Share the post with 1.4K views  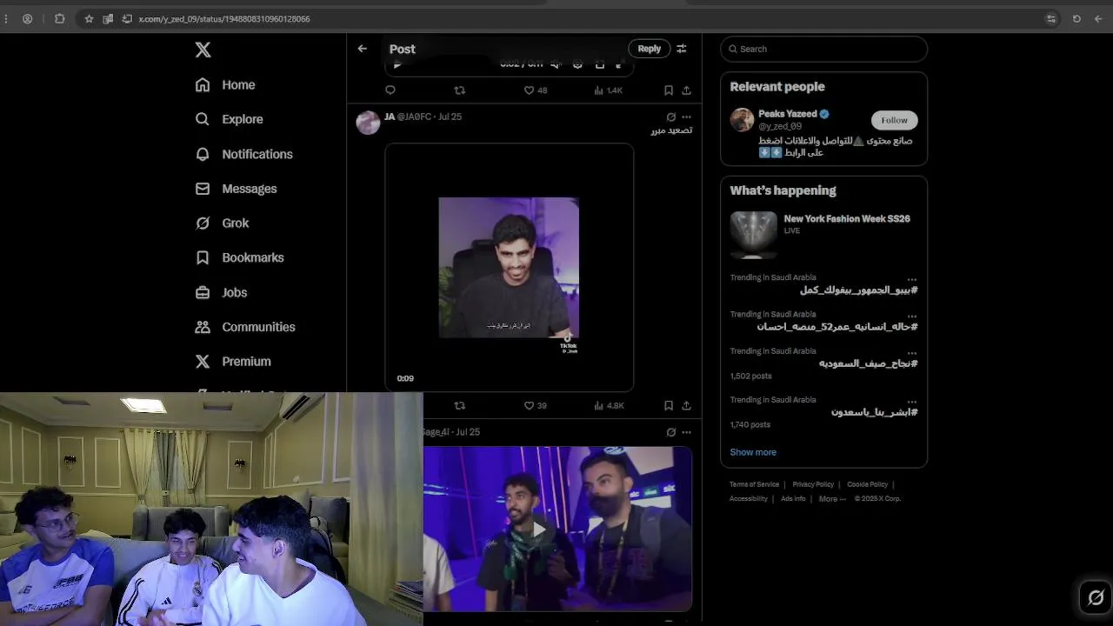click(x=686, y=90)
